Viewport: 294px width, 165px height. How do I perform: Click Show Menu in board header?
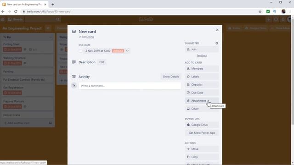[x=281, y=28]
